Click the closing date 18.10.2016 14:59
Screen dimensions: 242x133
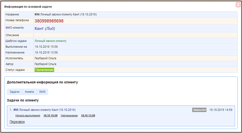point(220,110)
